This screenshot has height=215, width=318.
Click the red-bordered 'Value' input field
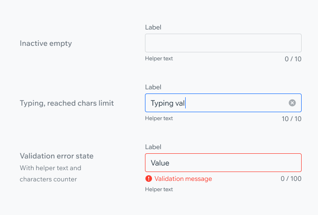click(x=223, y=163)
